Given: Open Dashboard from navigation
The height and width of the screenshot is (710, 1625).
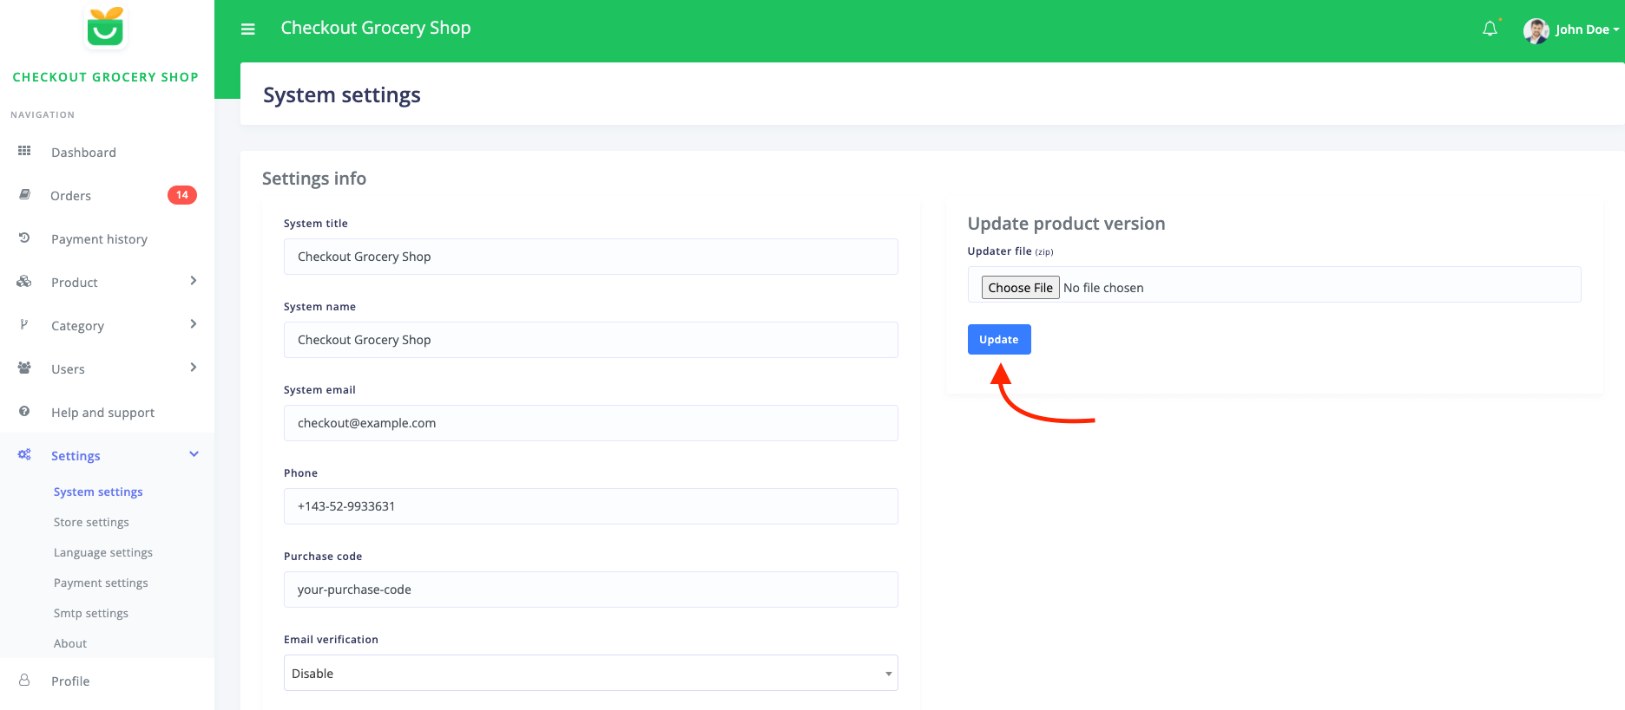Looking at the screenshot, I should tap(83, 153).
